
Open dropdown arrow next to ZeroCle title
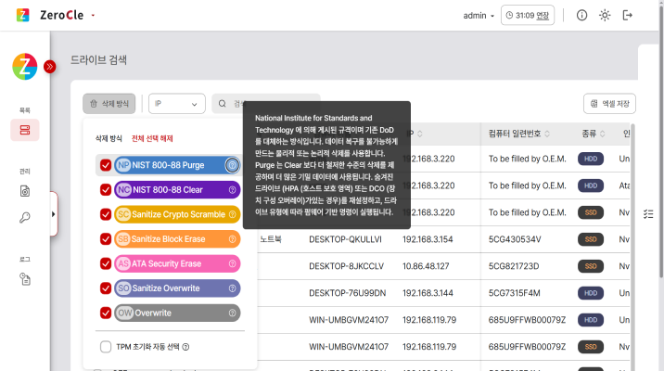(93, 16)
